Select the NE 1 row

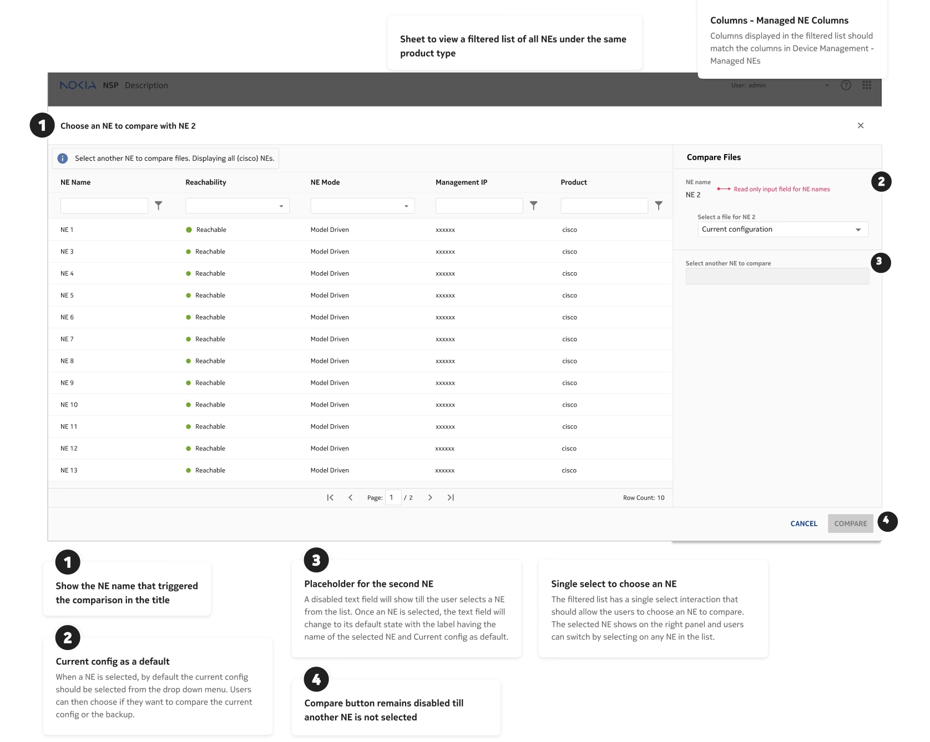tap(360, 230)
